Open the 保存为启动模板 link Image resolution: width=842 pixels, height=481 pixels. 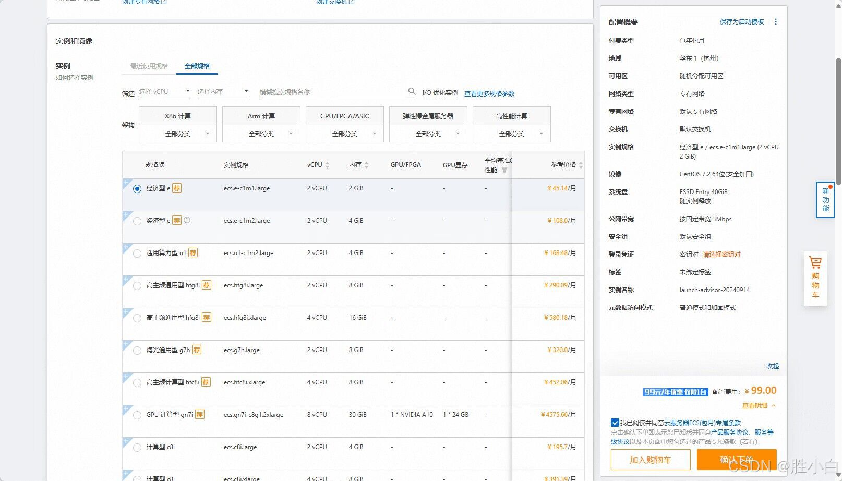(x=742, y=22)
